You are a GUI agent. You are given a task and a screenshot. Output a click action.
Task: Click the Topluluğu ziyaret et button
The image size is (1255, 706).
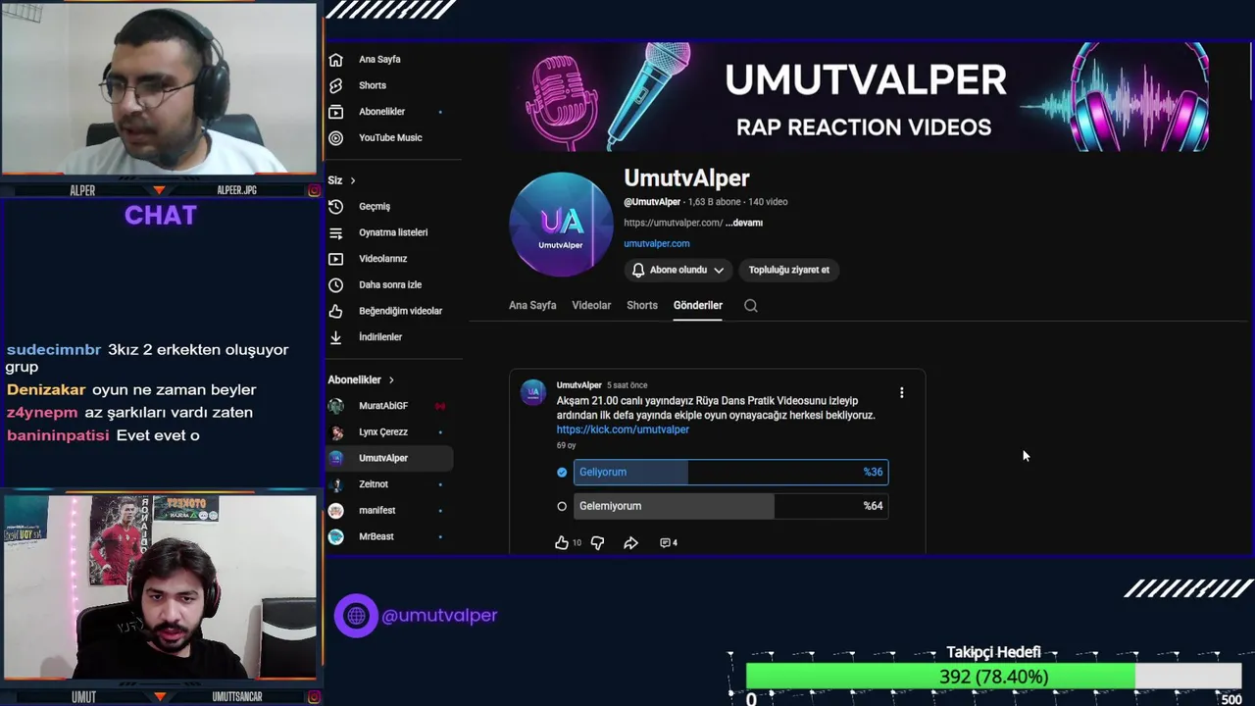(789, 270)
